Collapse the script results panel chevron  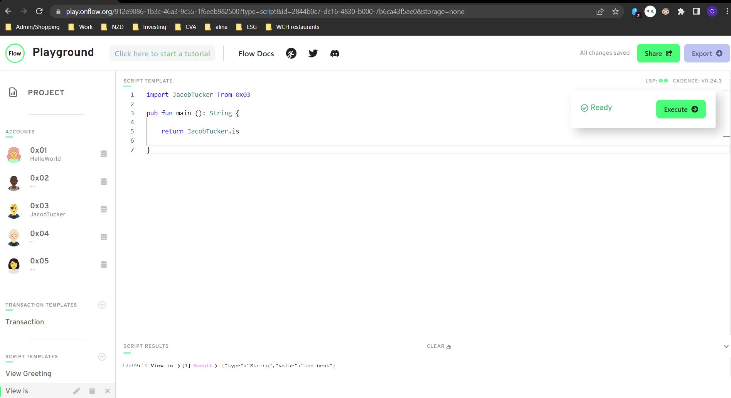726,346
